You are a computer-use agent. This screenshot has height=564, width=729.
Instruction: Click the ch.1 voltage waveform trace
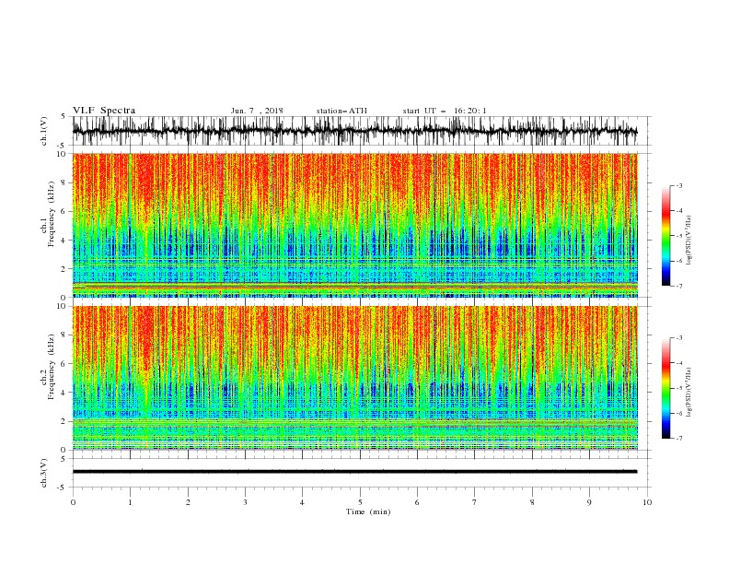pyautogui.click(x=354, y=131)
